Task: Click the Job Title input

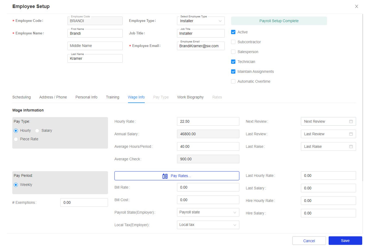Action: [x=201, y=33]
